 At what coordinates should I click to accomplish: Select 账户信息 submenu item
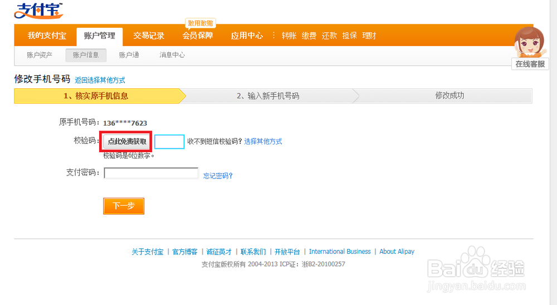pyautogui.click(x=86, y=55)
